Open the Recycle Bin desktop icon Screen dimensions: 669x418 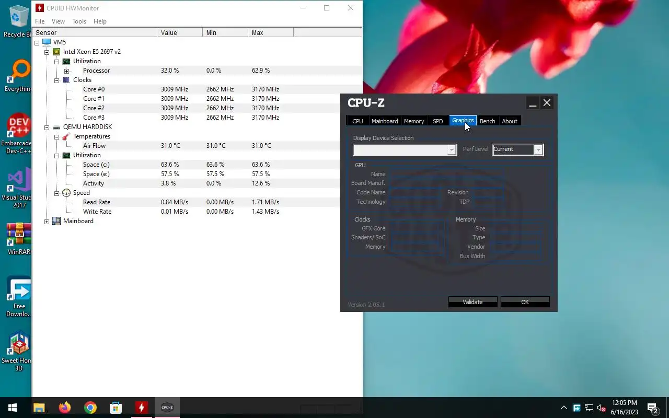(18, 21)
